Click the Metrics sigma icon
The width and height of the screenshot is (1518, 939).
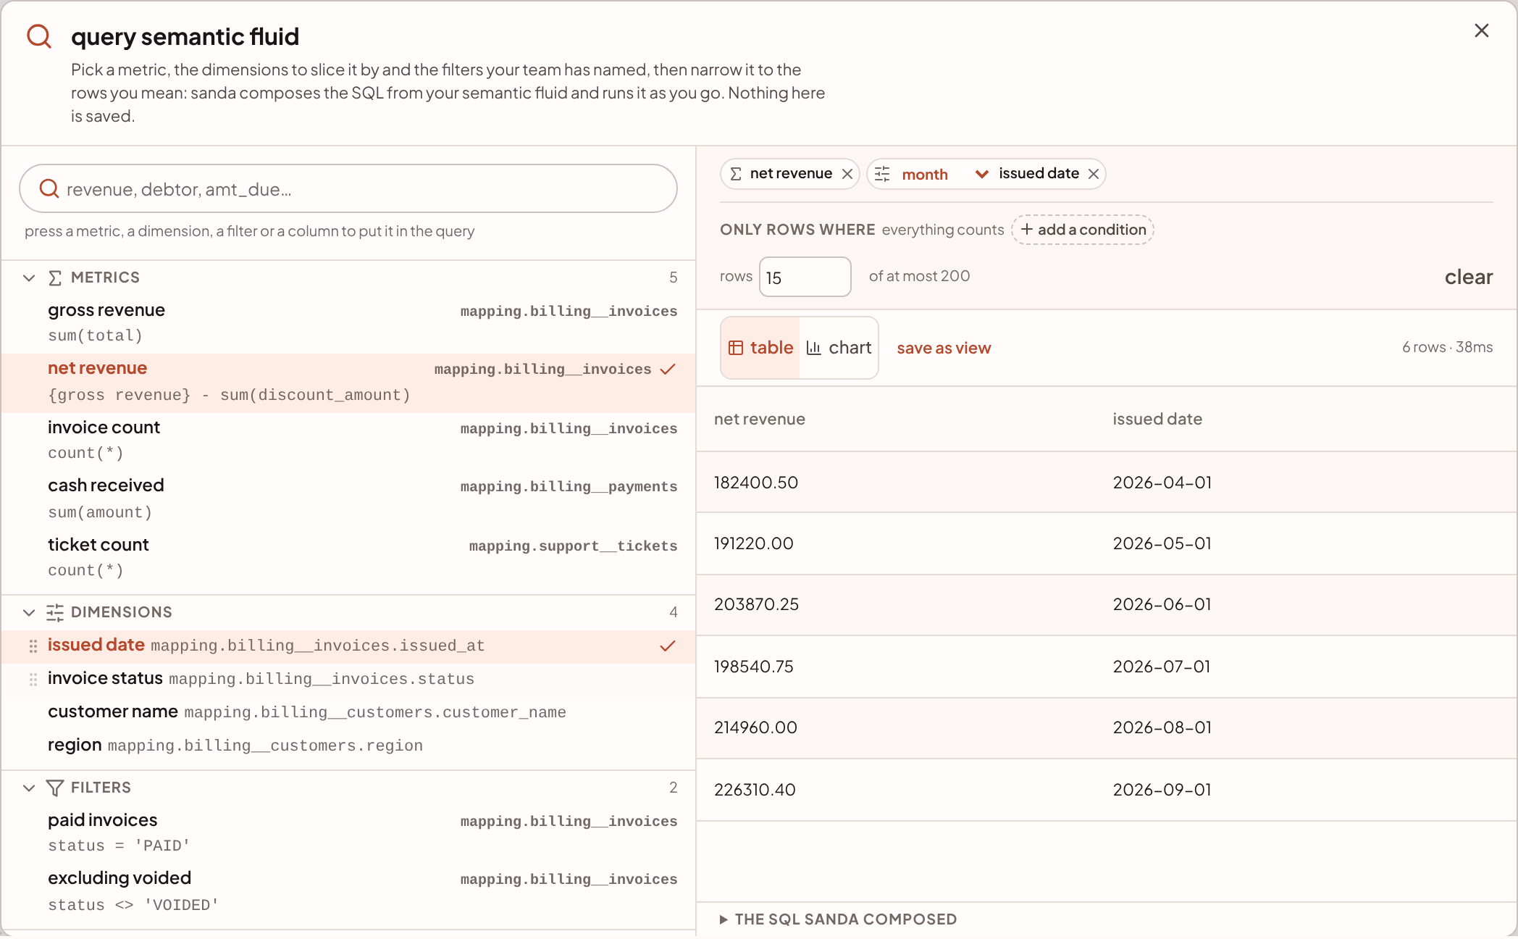55,277
